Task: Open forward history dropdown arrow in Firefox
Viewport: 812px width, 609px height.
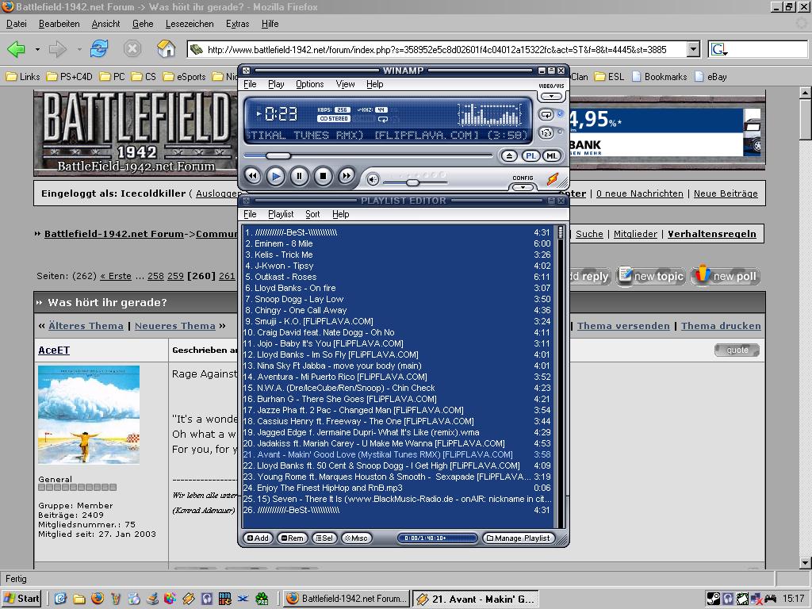Action: [x=79, y=50]
